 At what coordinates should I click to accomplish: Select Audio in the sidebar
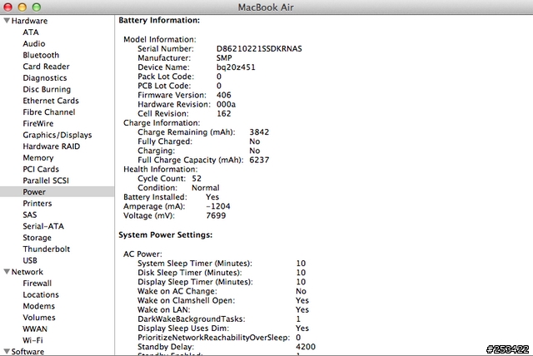tap(33, 44)
